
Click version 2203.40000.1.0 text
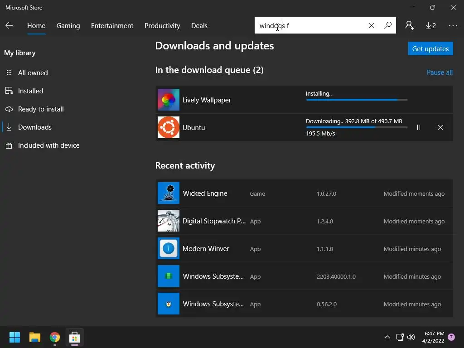(336, 277)
